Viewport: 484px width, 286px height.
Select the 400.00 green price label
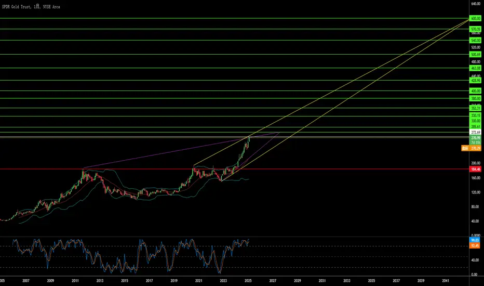point(475,91)
